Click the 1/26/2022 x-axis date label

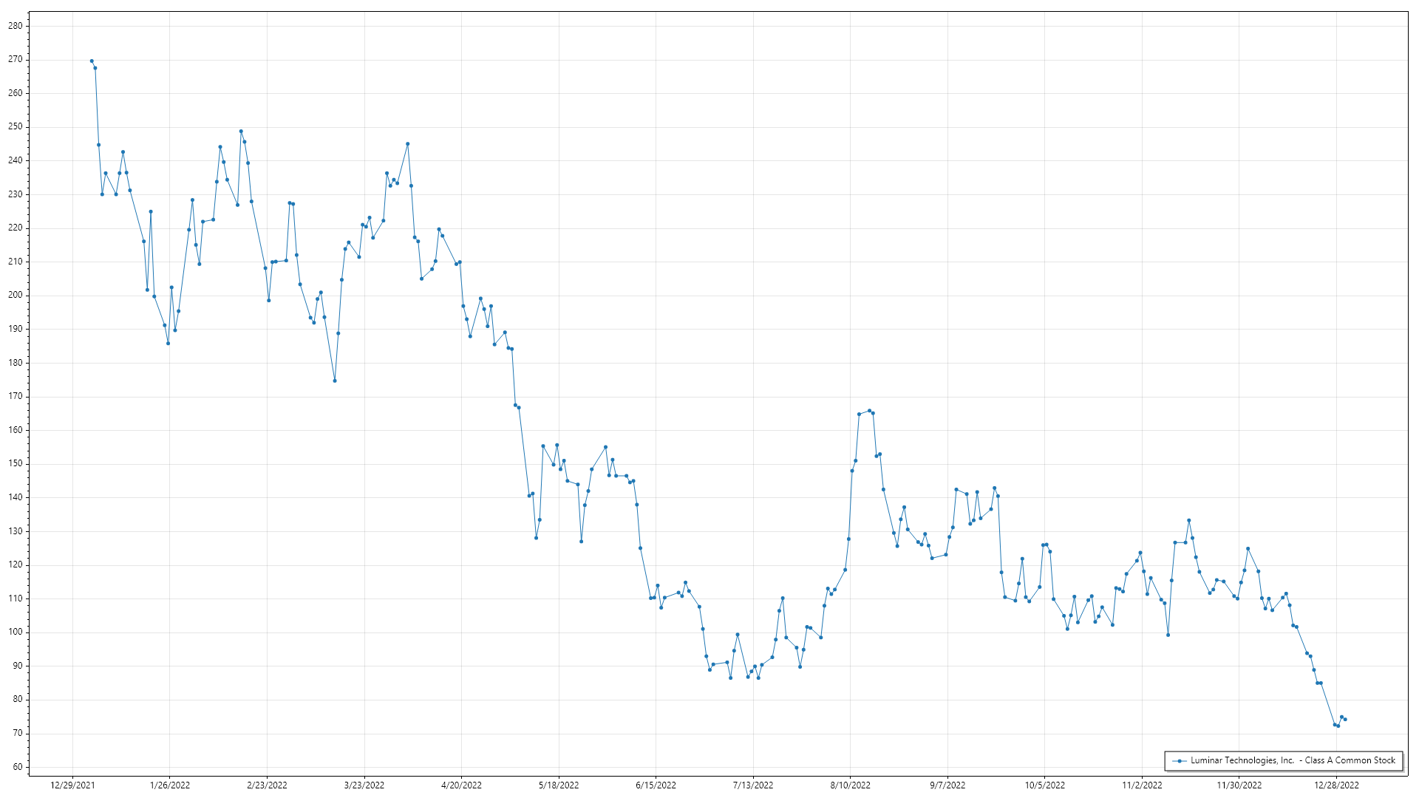point(170,785)
